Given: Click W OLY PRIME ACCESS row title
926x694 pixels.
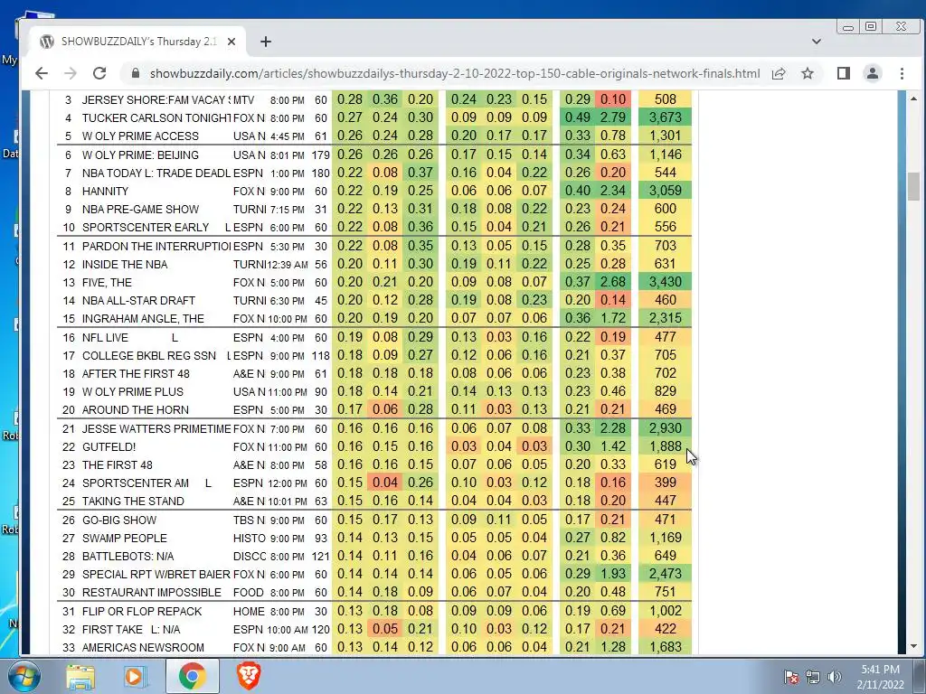Looking at the screenshot, I should click(140, 136).
